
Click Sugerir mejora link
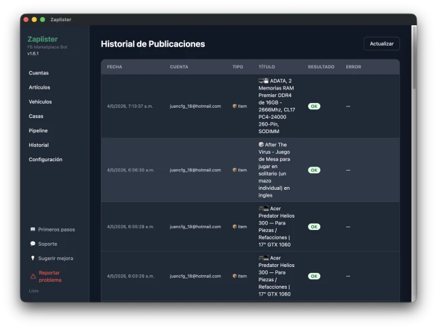pyautogui.click(x=55, y=259)
